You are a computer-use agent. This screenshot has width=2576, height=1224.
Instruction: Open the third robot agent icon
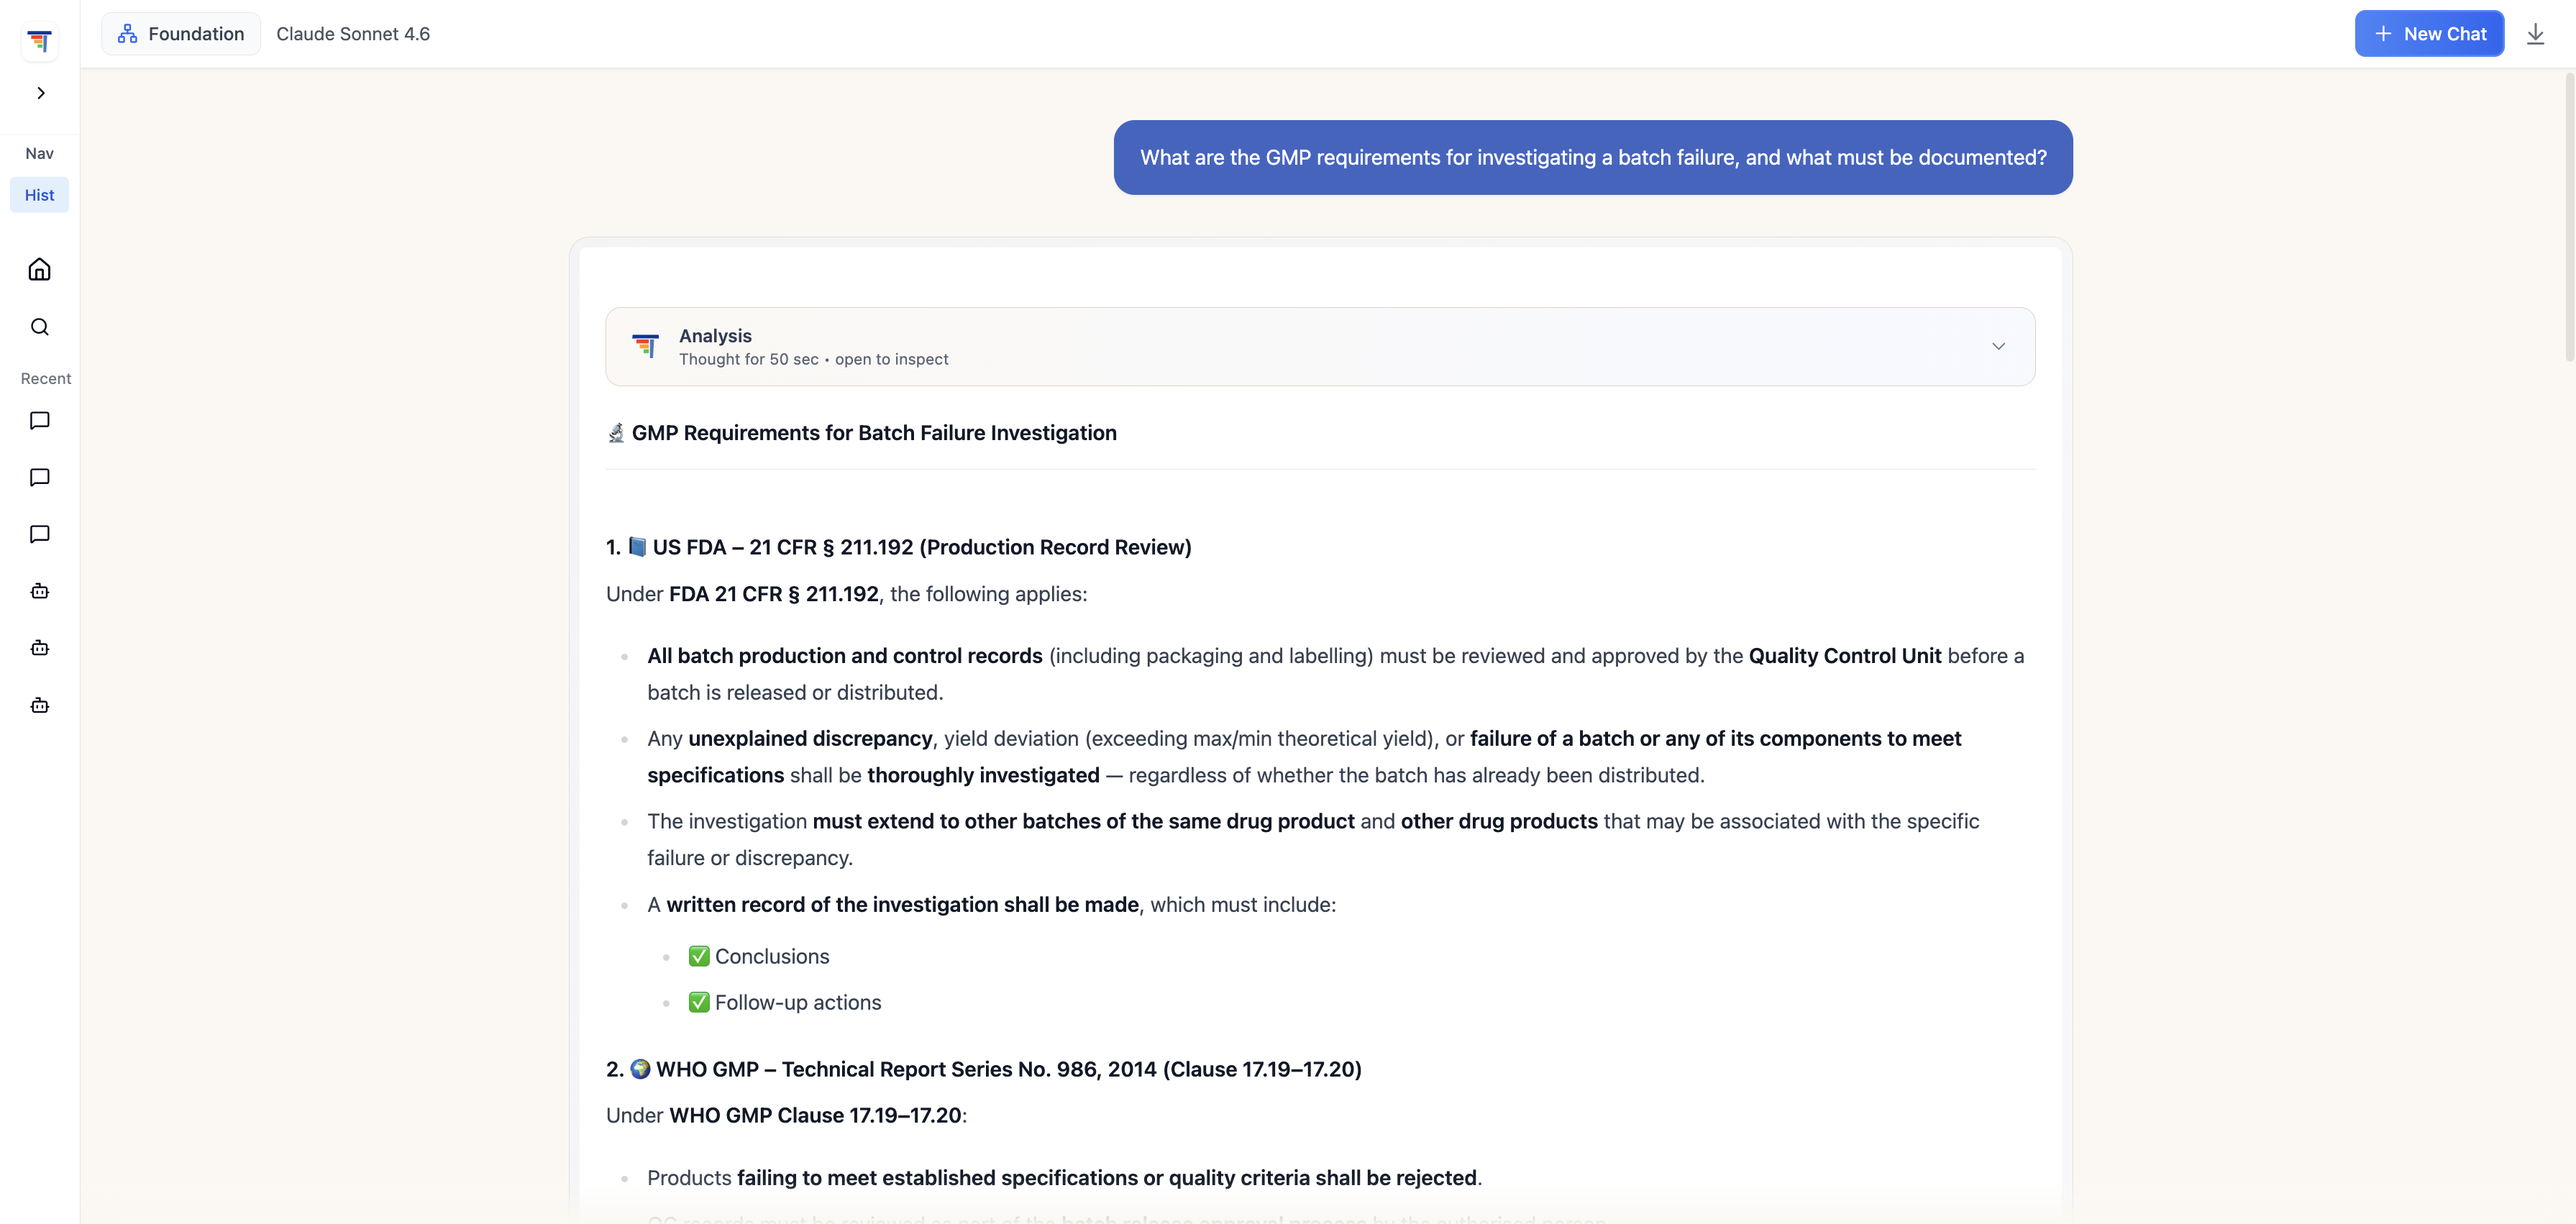coord(40,705)
